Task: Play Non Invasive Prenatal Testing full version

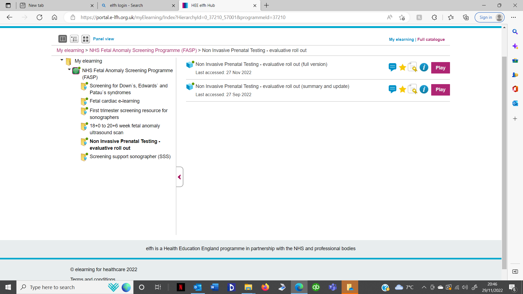Action: pyautogui.click(x=440, y=68)
